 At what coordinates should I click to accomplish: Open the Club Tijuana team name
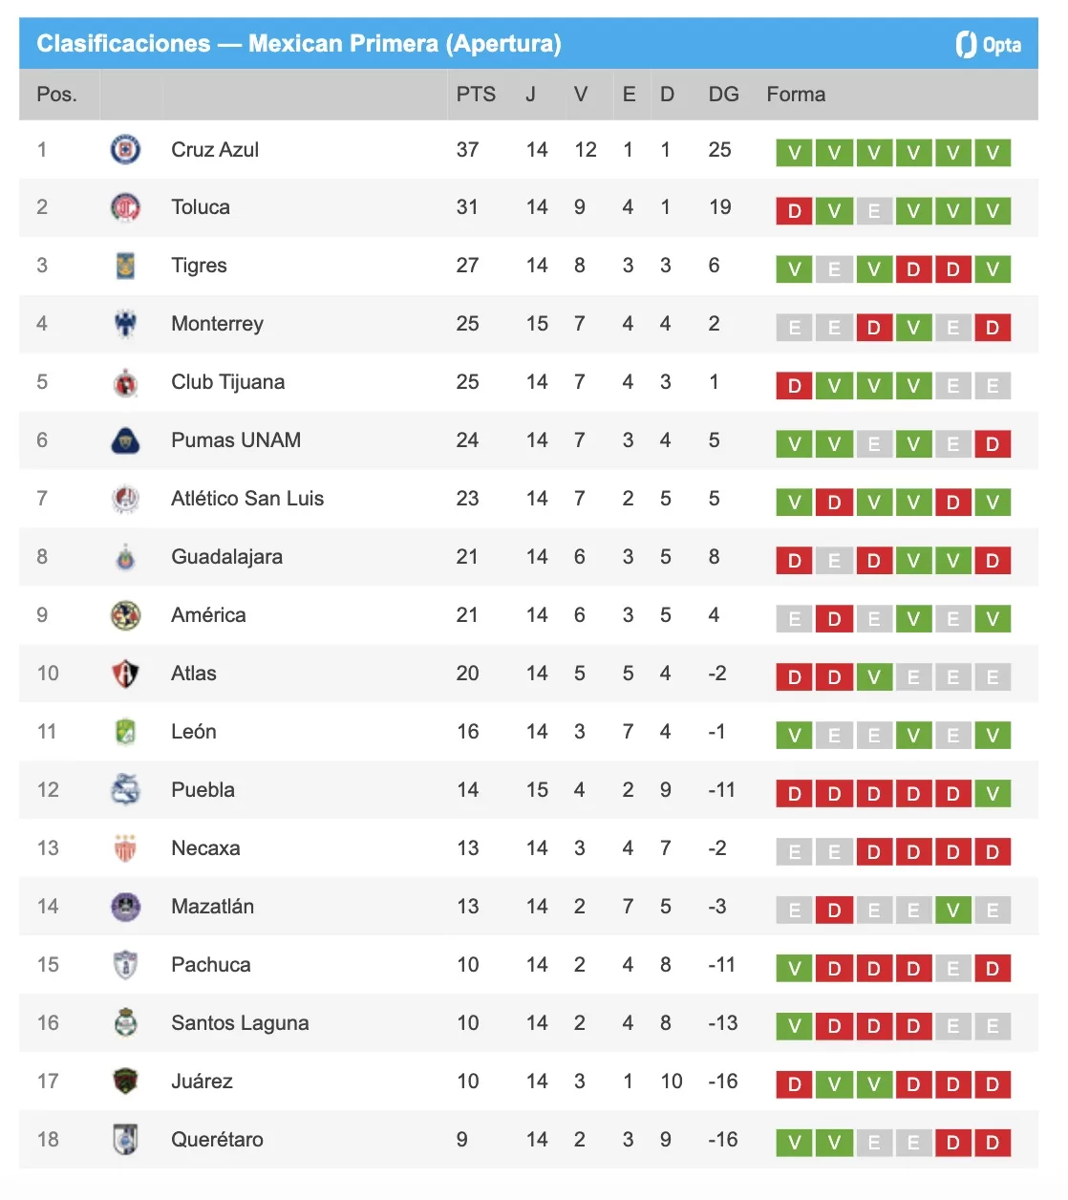(227, 382)
